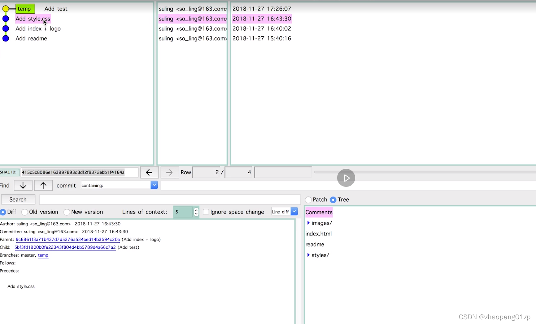Adjust the Lines of context stepper arrows

point(196,212)
